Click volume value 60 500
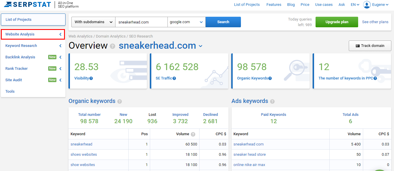Viewport: 394px width, 171px height. [x=191, y=144]
